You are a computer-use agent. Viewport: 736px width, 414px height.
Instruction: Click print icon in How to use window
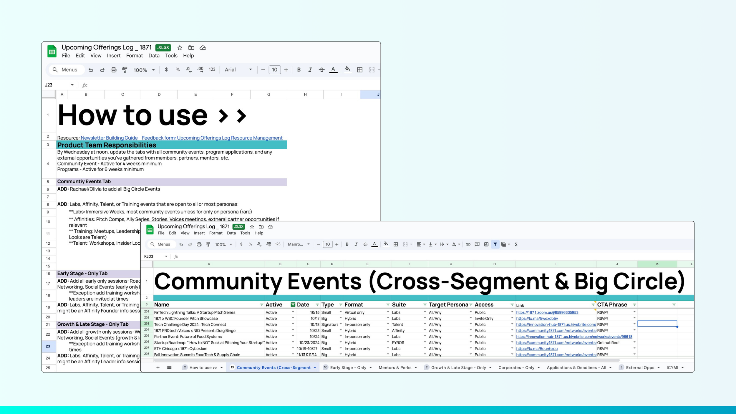click(113, 70)
